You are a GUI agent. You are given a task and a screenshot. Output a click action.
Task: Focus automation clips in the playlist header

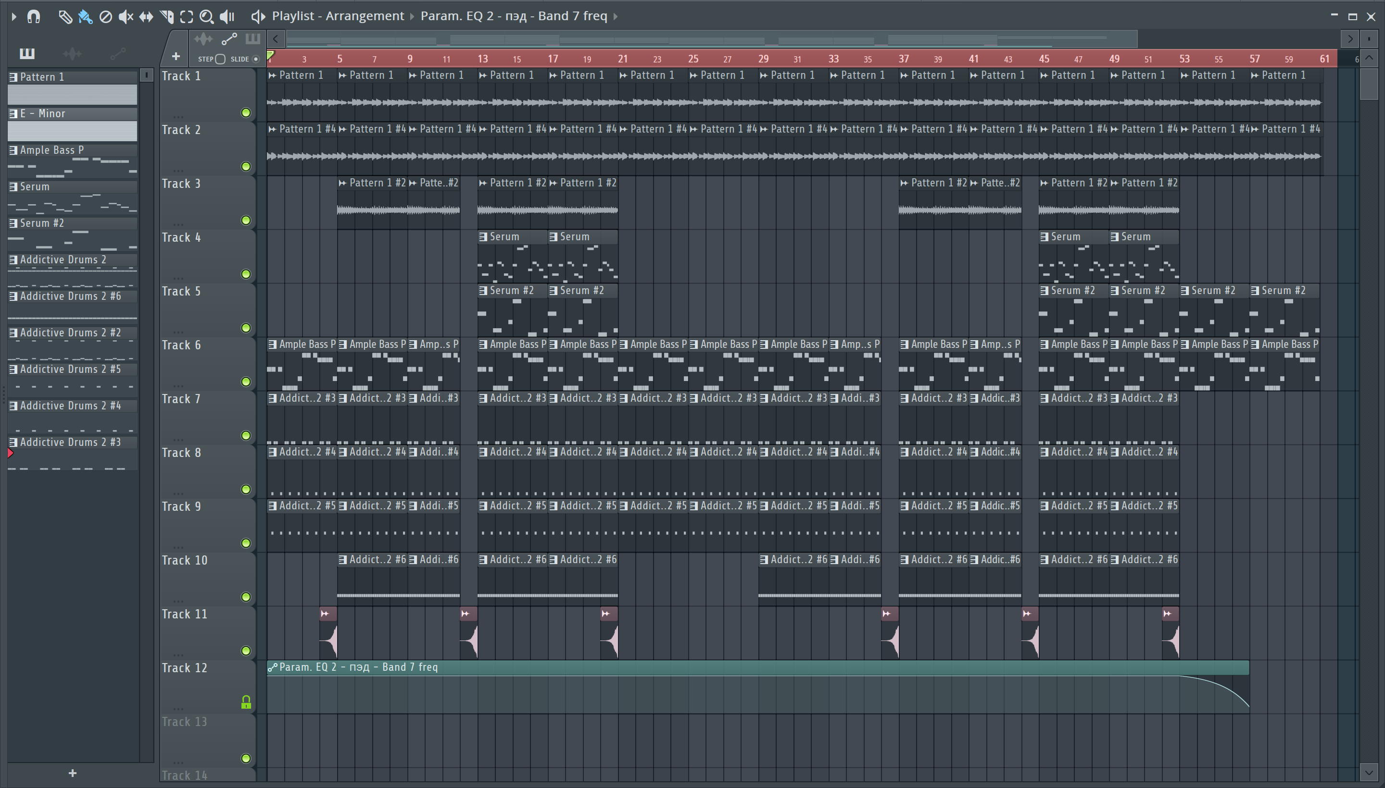pyautogui.click(x=229, y=39)
